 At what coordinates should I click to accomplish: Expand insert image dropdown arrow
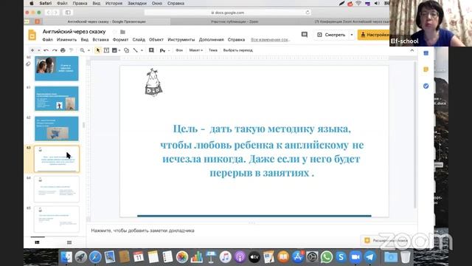tap(119, 50)
